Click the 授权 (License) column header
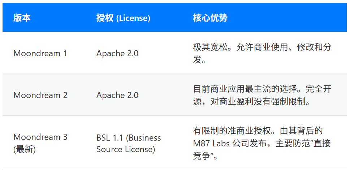This screenshot has width=350, height=172. [x=123, y=18]
